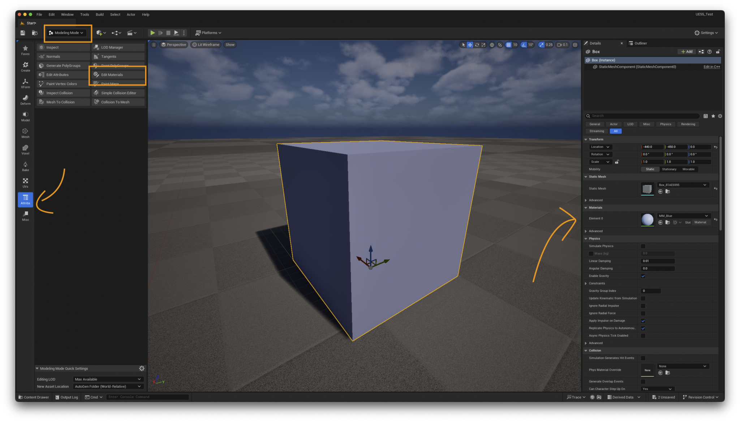Click the MM_Blue material preview sphere
The width and height of the screenshot is (740, 422).
(647, 219)
